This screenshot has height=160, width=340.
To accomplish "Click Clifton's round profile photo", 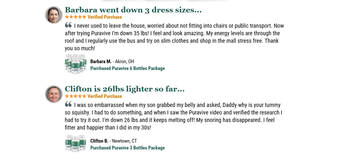I will tap(54, 94).
